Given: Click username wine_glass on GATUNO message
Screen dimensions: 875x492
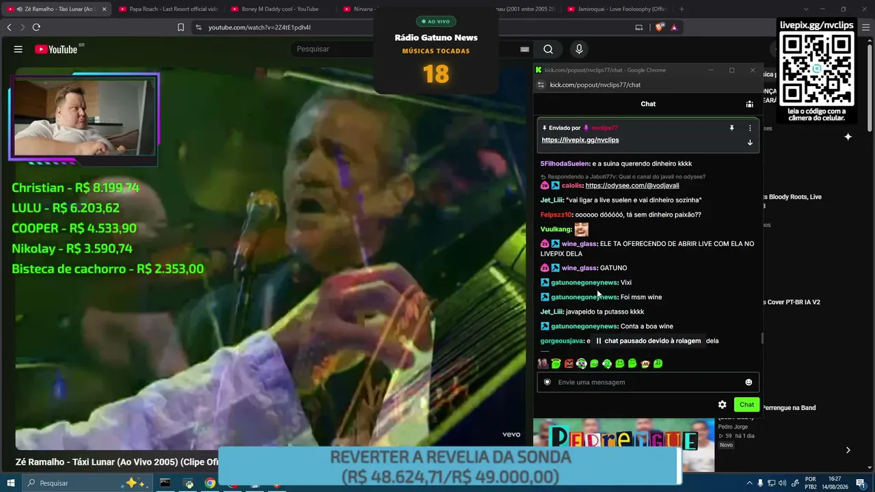Looking at the screenshot, I should 580,268.
